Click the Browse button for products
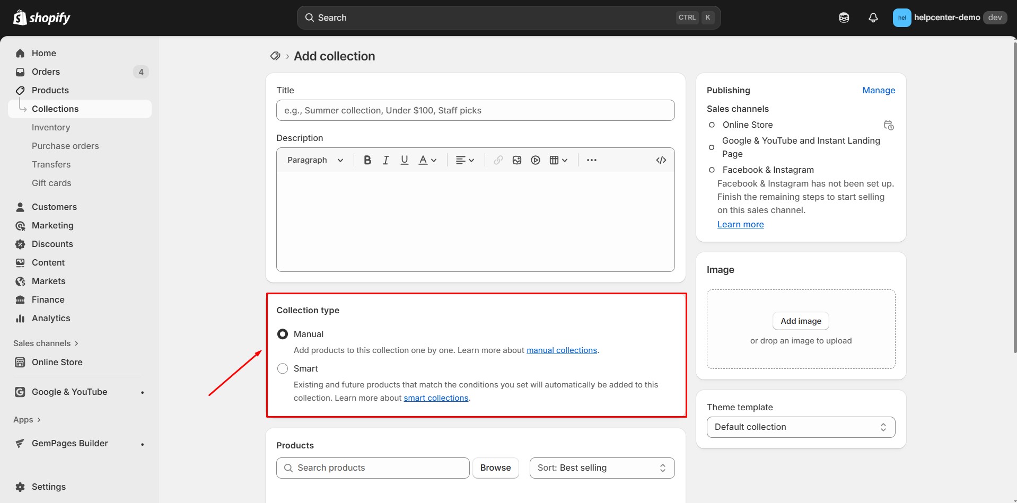Viewport: 1017px width, 503px height. pyautogui.click(x=495, y=467)
